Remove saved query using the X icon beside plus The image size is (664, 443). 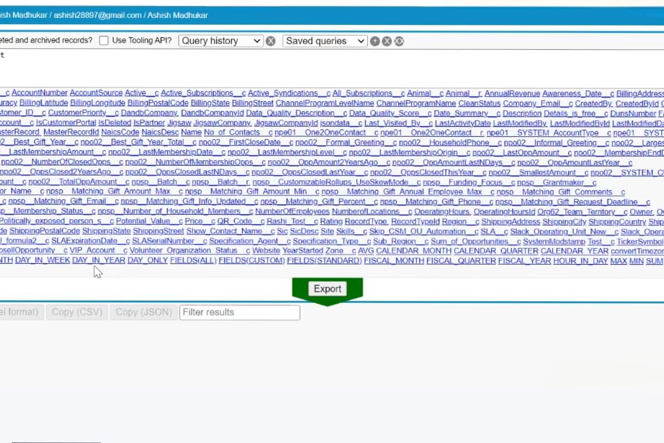[x=387, y=41]
